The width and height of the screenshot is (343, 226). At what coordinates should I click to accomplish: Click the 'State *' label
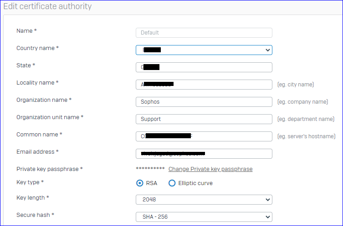[x=26, y=65]
